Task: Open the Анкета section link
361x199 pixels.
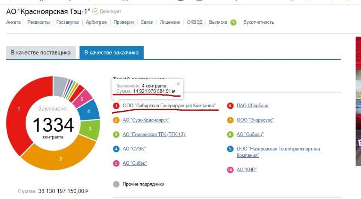Action: point(14,22)
